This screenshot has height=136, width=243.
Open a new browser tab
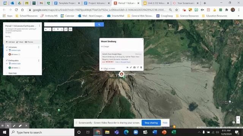205,3
